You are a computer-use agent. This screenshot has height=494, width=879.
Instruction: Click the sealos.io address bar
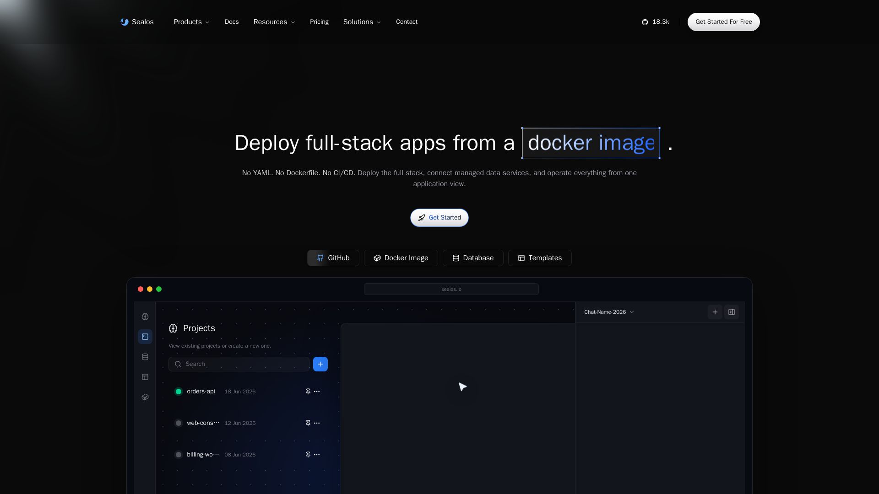(451, 289)
